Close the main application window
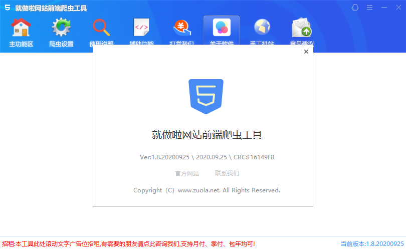406x251 pixels. pyautogui.click(x=399, y=8)
